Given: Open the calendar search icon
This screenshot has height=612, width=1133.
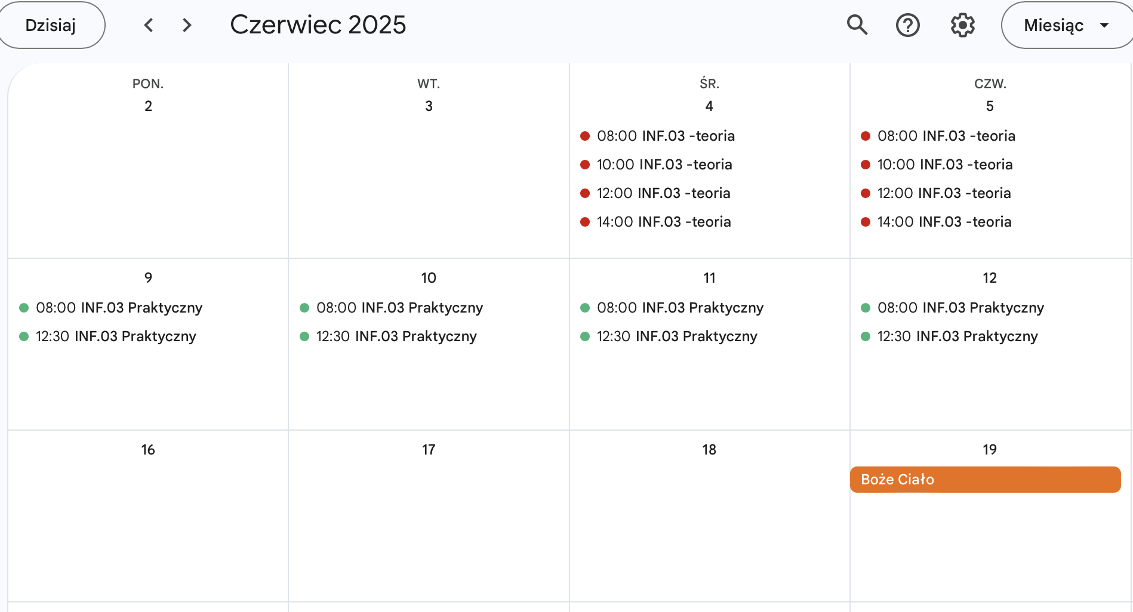Looking at the screenshot, I should [857, 25].
